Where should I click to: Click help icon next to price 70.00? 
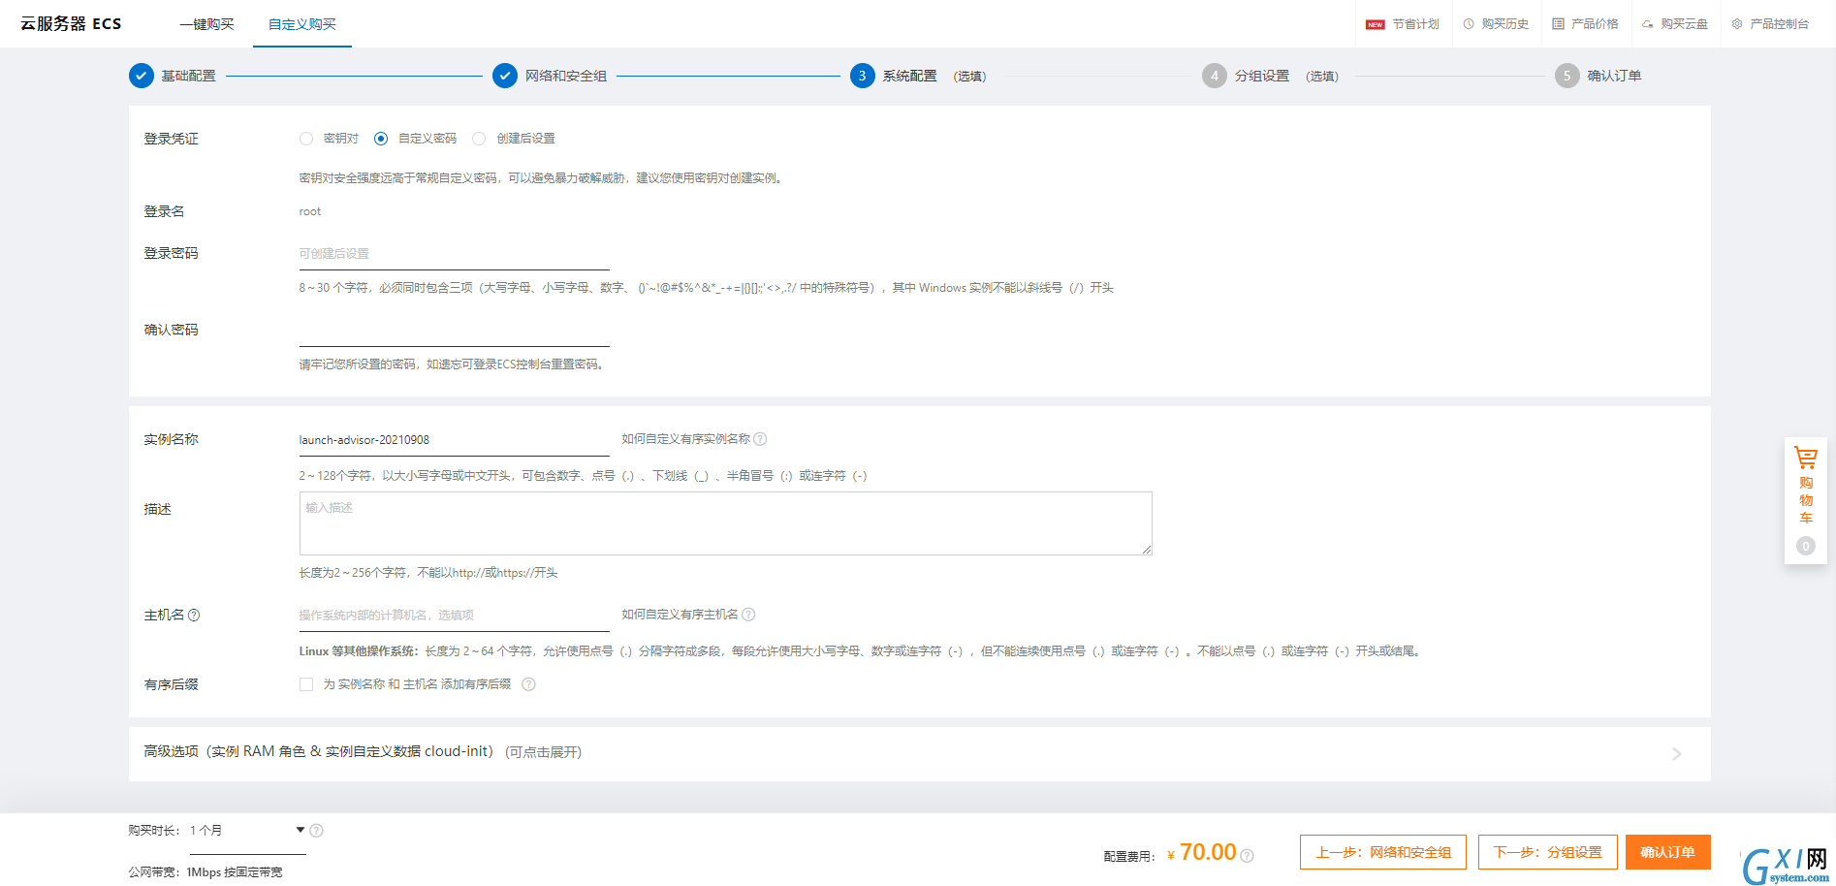pos(1248,856)
